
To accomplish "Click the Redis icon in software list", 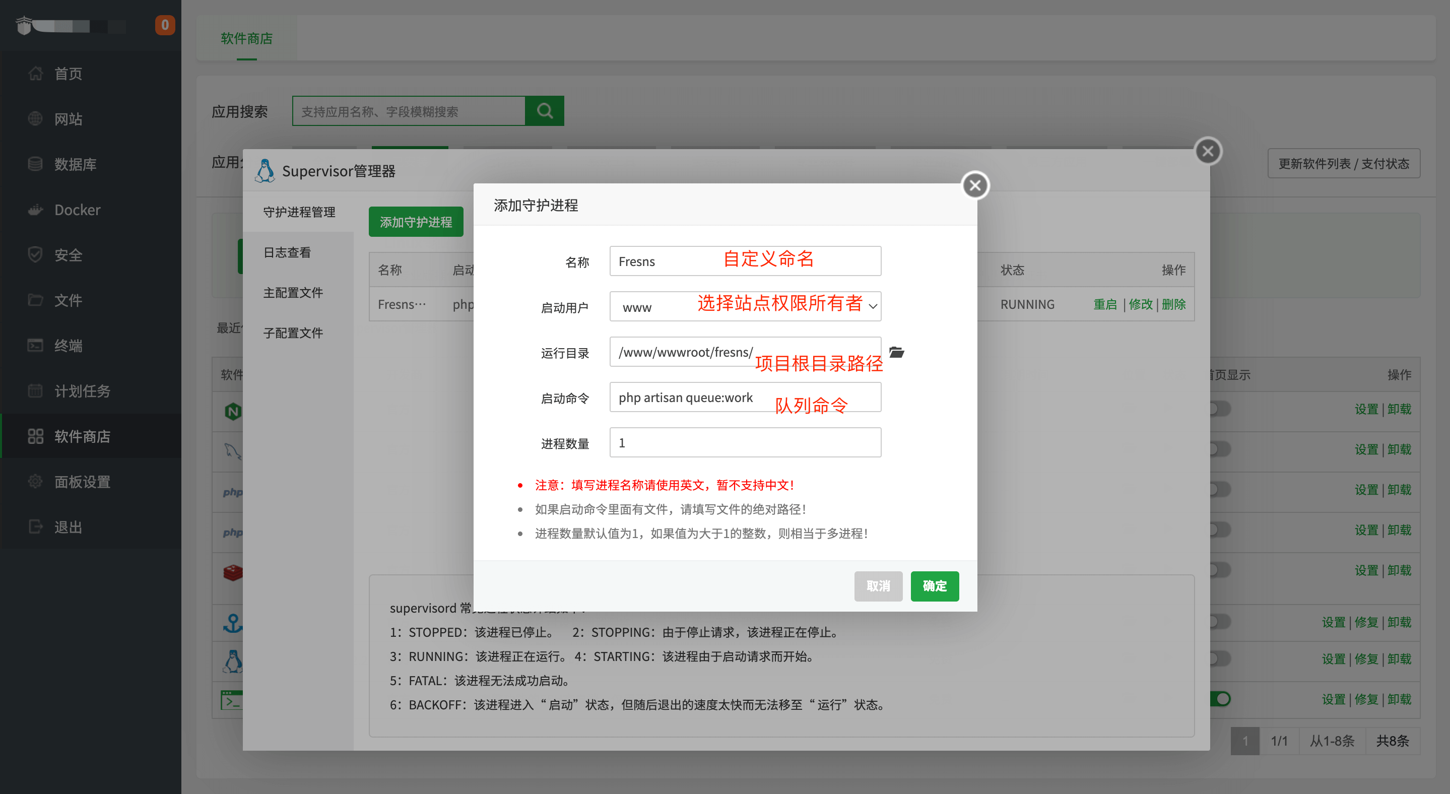I will [232, 573].
